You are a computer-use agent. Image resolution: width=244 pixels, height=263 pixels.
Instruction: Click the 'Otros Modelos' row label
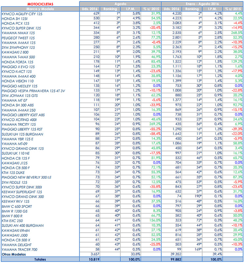click(x=14, y=254)
